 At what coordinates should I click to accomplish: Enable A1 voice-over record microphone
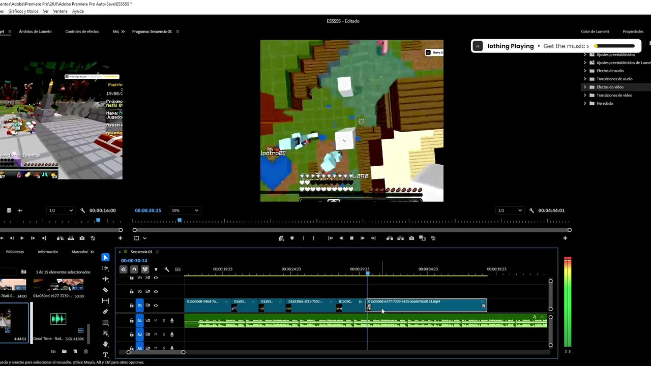coord(172,320)
